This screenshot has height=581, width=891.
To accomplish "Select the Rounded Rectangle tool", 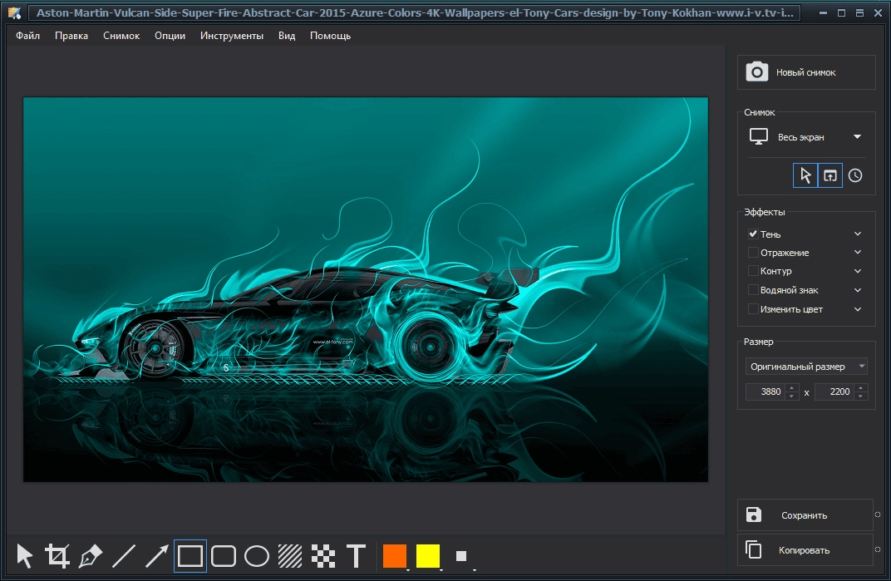I will coord(224,556).
